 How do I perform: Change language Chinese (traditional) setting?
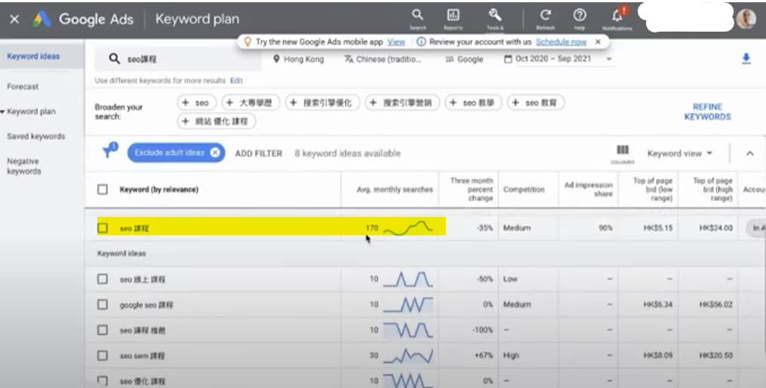click(x=383, y=59)
